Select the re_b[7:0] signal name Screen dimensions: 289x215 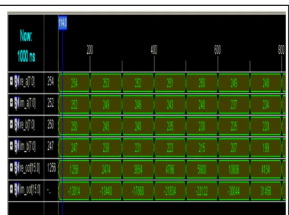[x=27, y=125]
